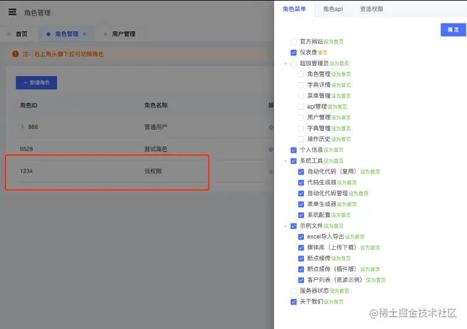467x329 pixels.
Task: Uncheck the 个人信息 checkbox
Action: coord(294,150)
